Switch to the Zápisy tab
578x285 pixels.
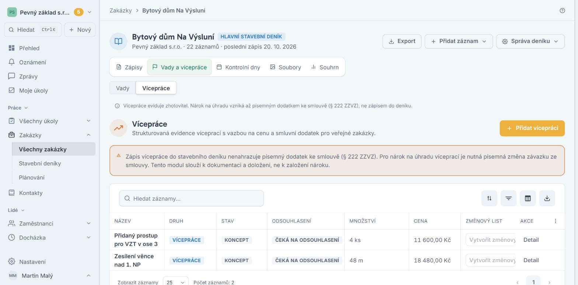(x=129, y=67)
